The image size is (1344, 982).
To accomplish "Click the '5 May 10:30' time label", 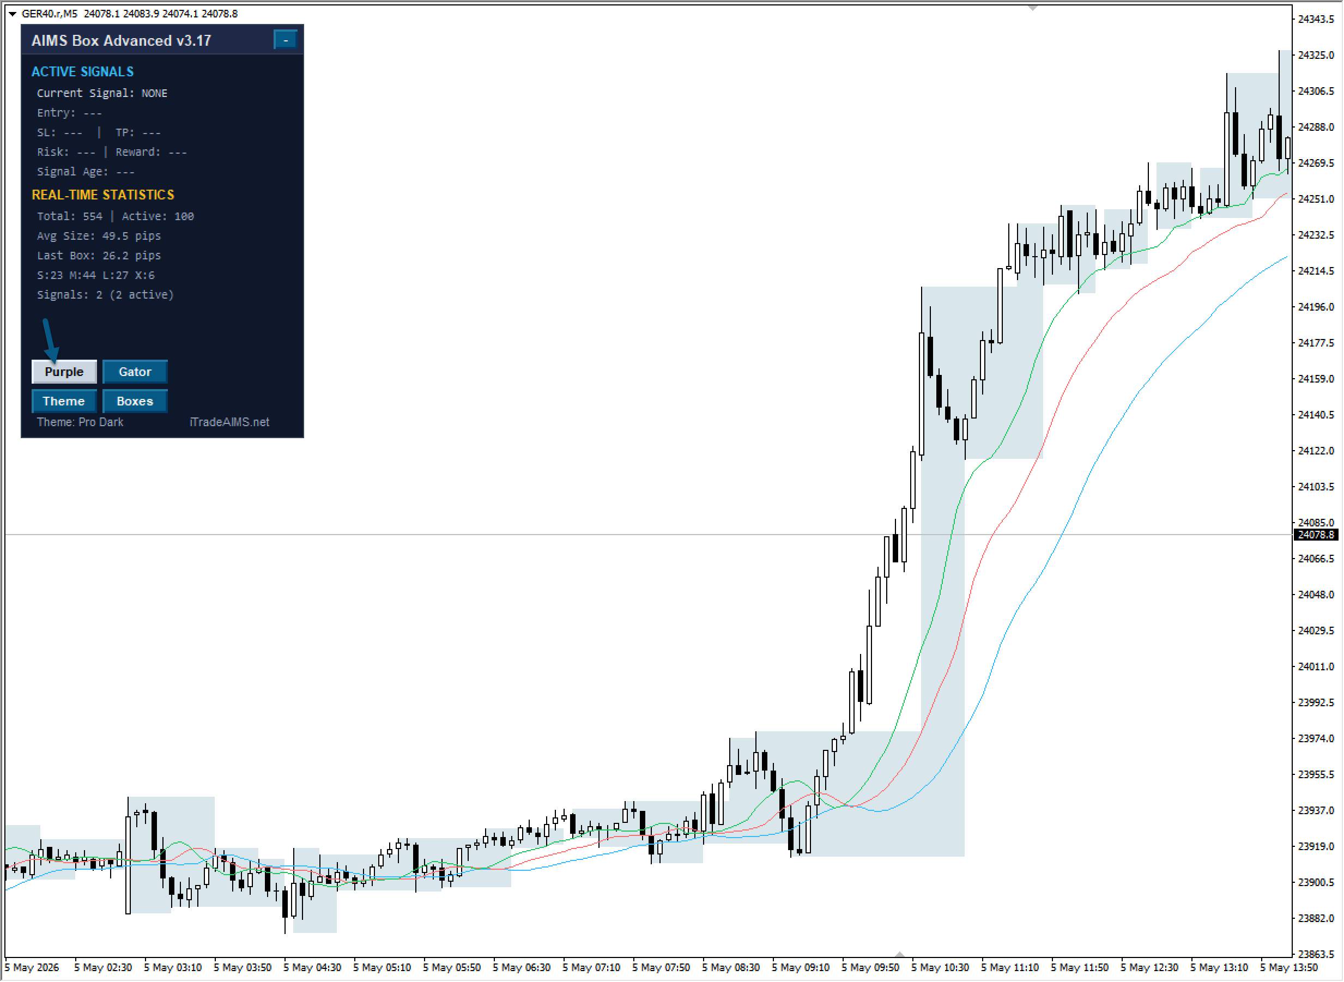I will (940, 968).
